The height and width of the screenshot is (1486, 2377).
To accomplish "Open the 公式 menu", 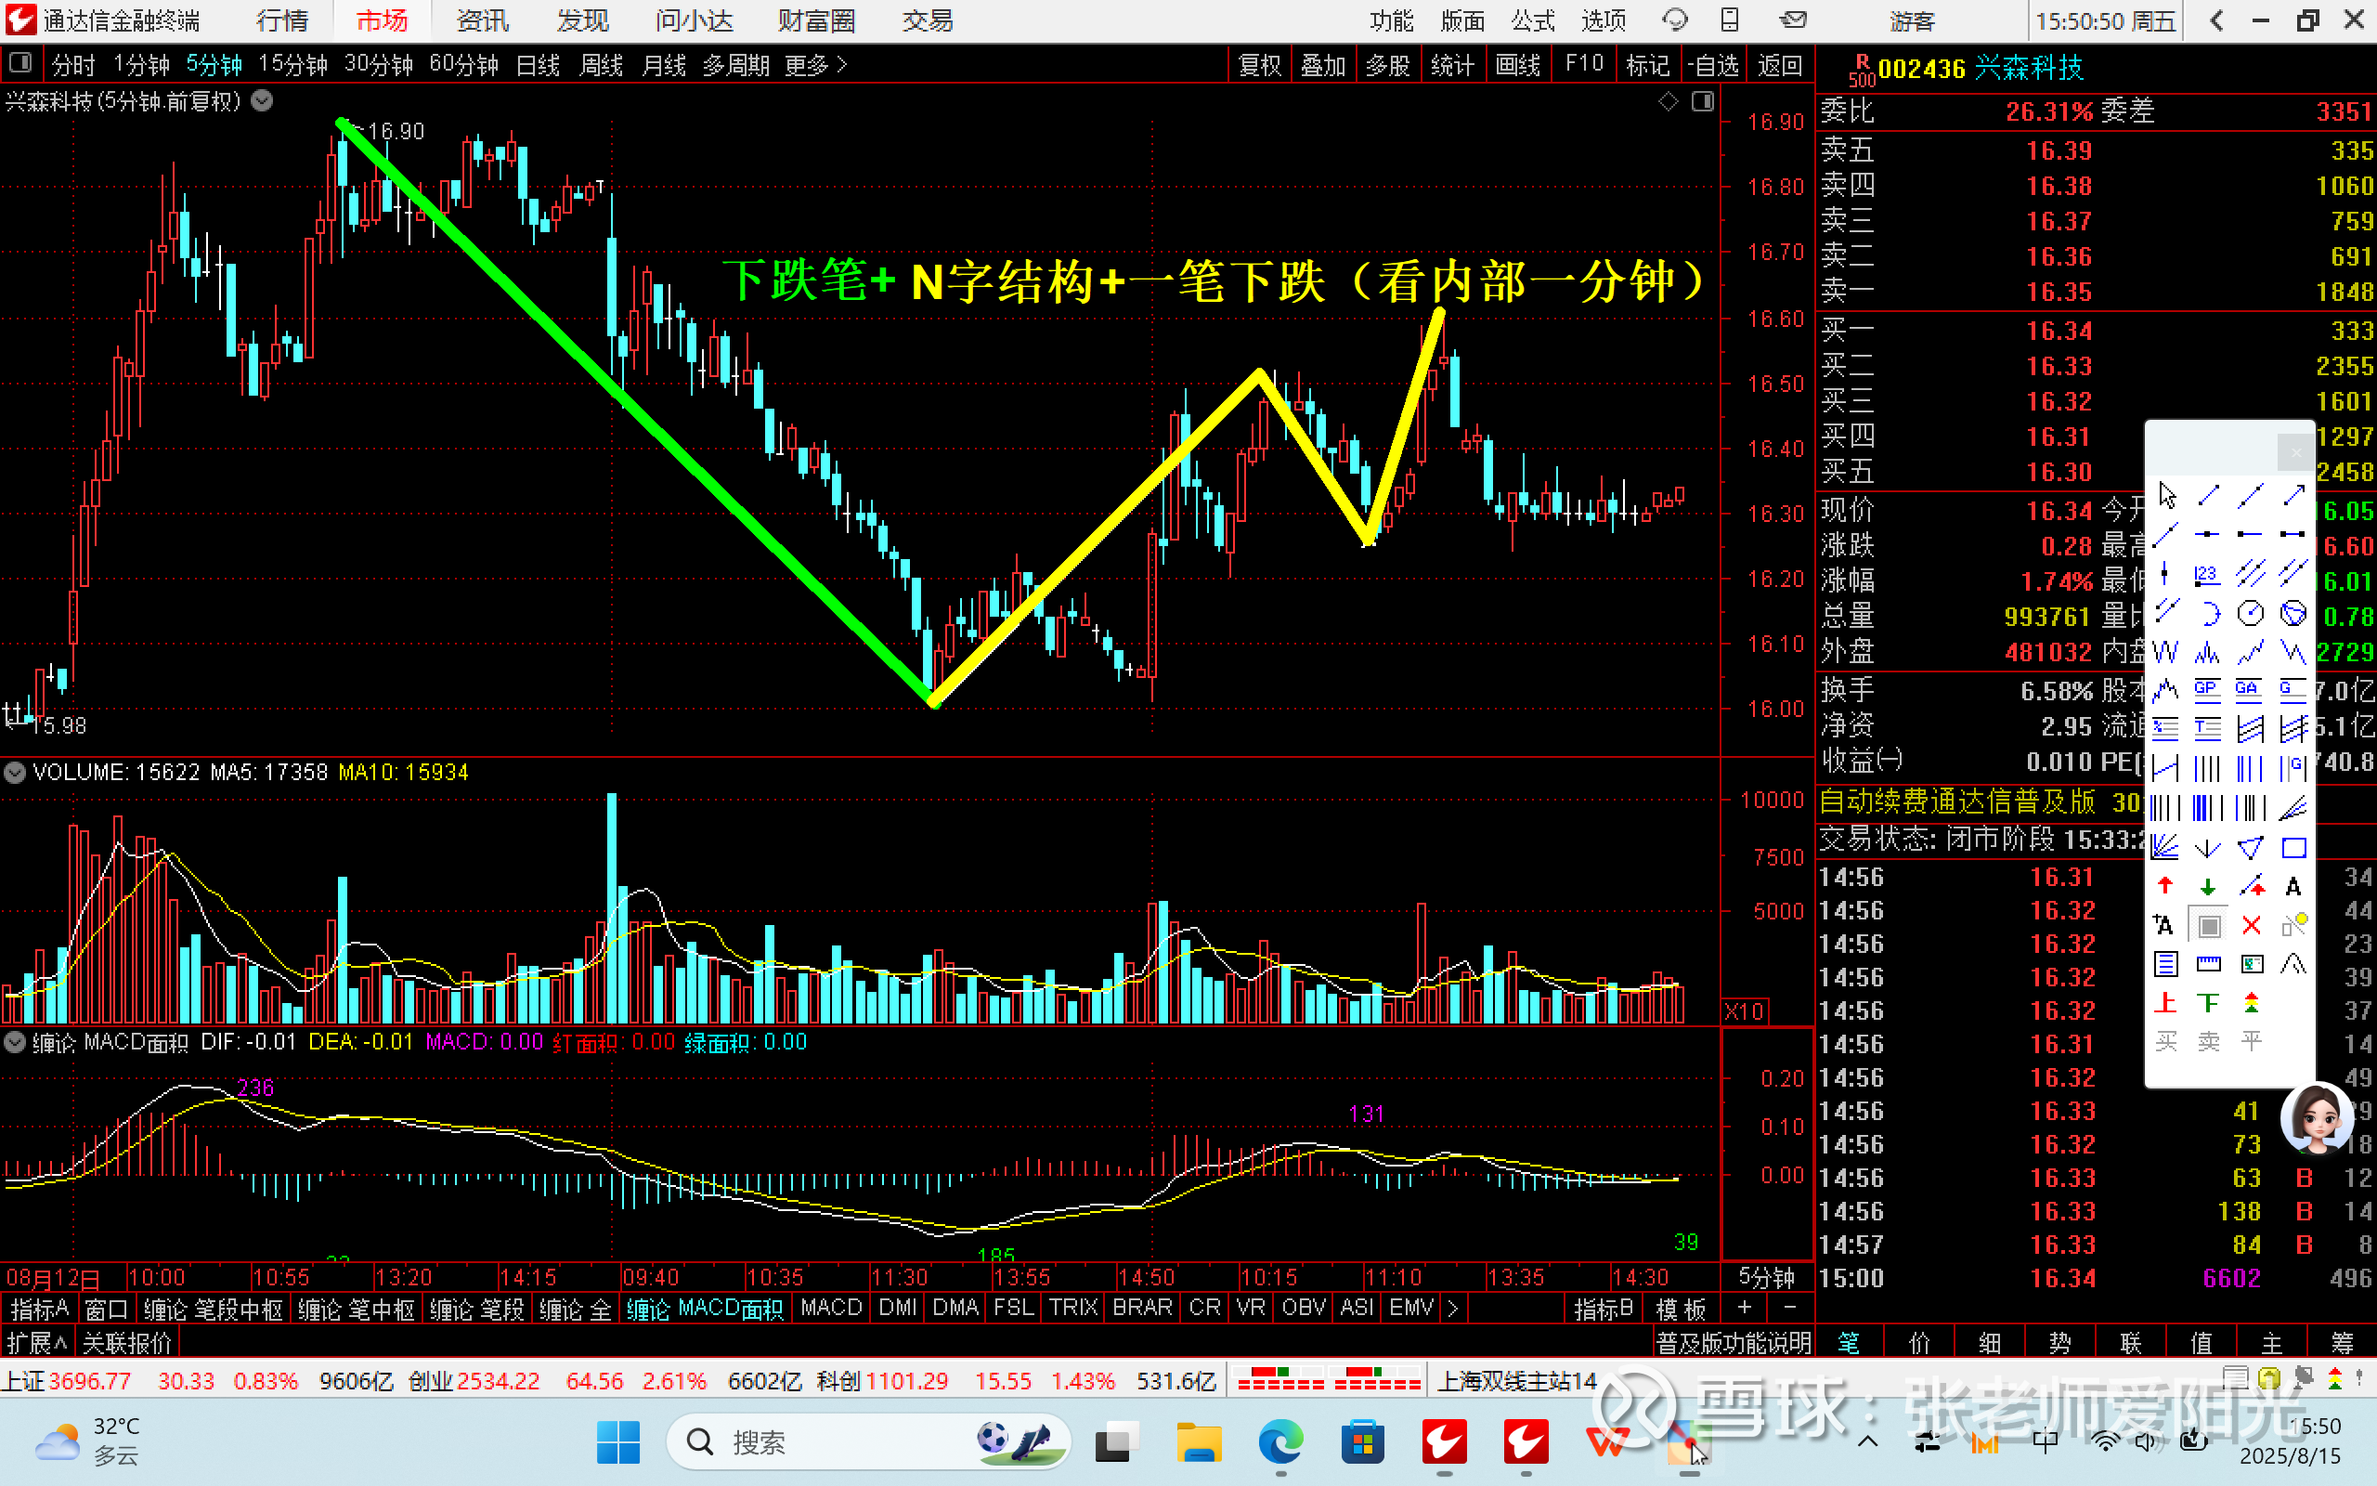I will (1533, 20).
